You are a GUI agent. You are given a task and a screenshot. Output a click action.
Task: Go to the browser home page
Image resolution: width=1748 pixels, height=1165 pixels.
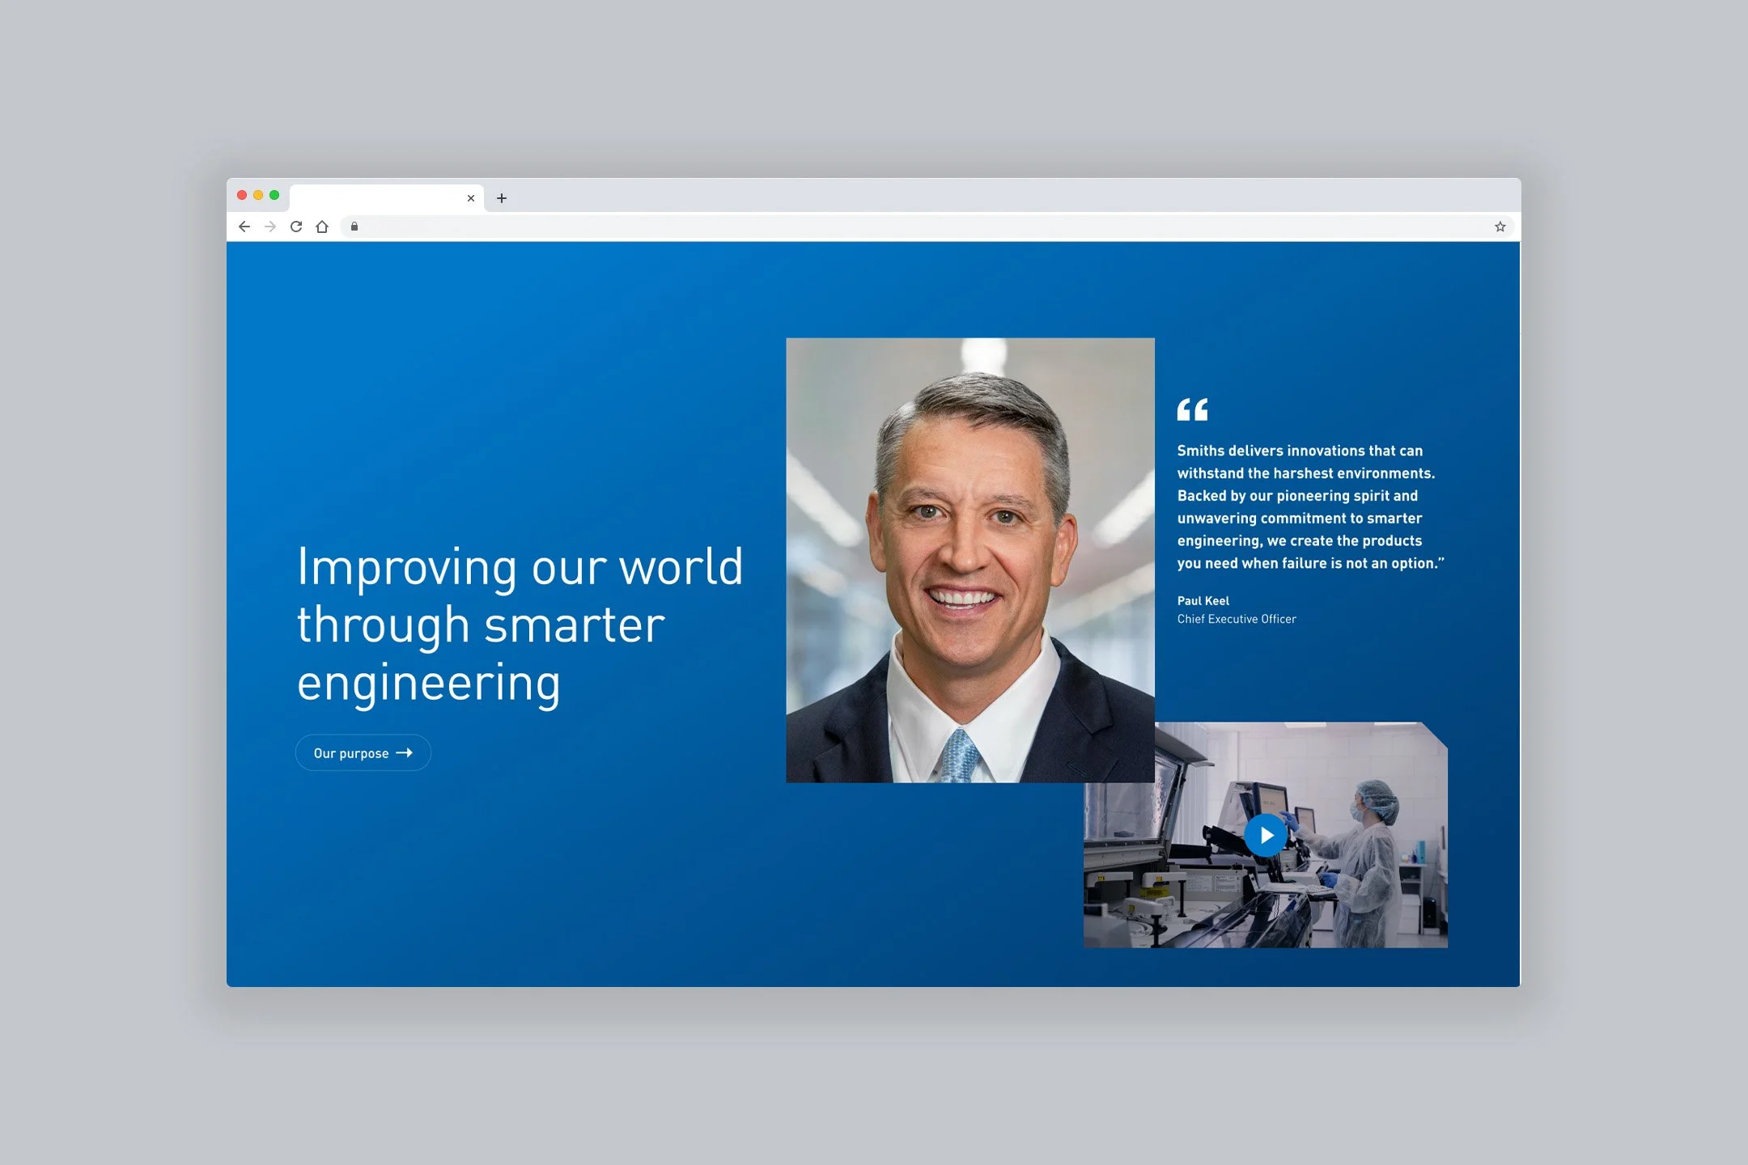(322, 227)
